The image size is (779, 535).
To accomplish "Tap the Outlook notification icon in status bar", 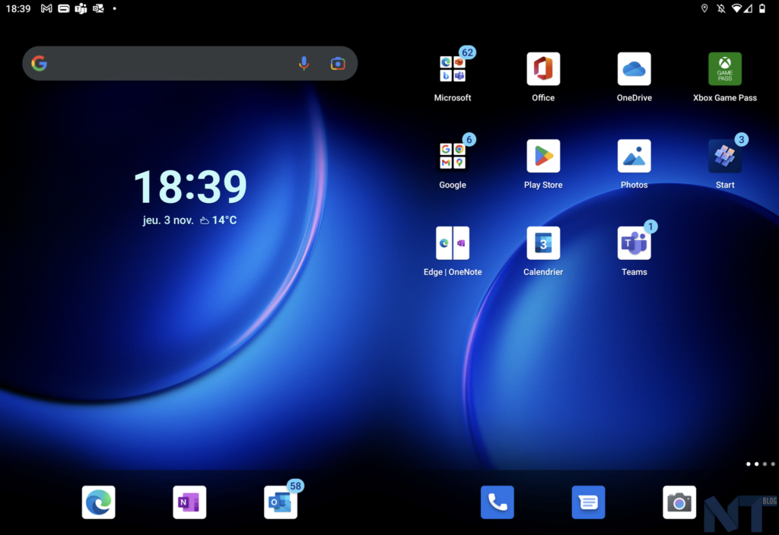I will [98, 8].
